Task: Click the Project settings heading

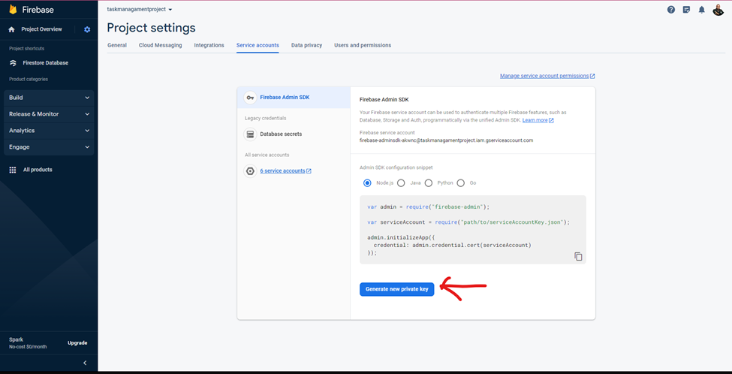Action: [x=151, y=28]
